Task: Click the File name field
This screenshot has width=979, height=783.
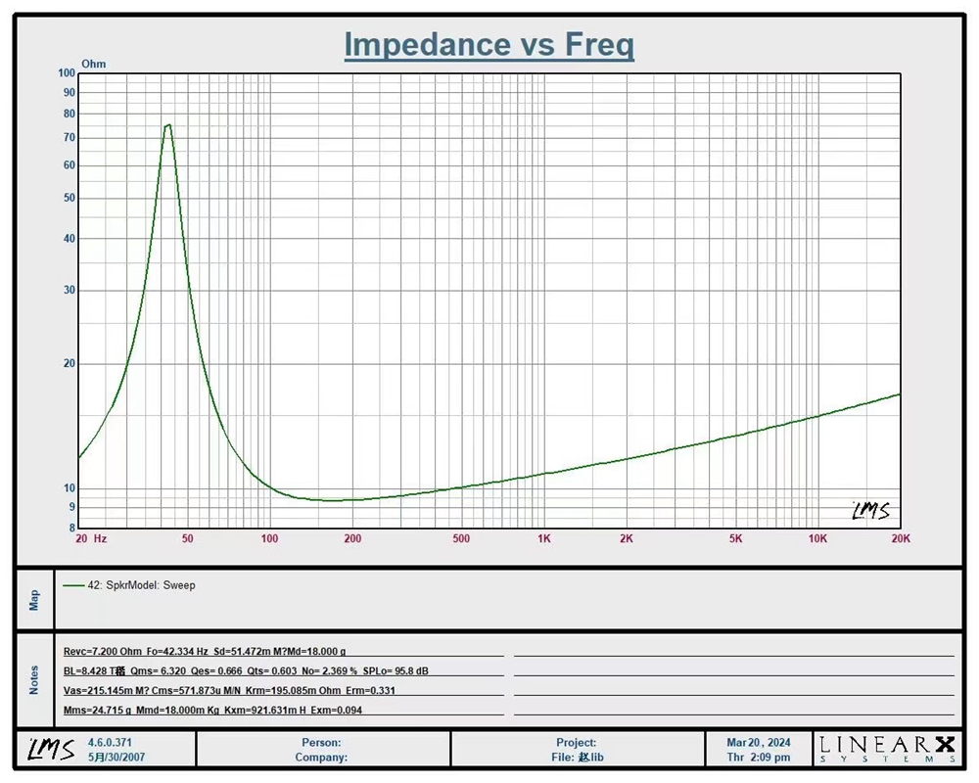Action: 576,757
